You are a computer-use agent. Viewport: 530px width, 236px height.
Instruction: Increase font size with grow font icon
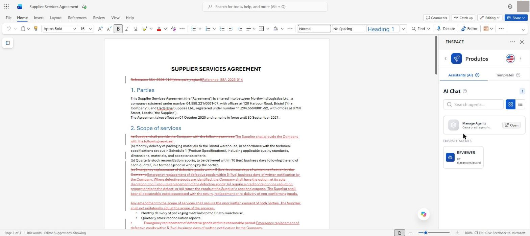pos(100,29)
